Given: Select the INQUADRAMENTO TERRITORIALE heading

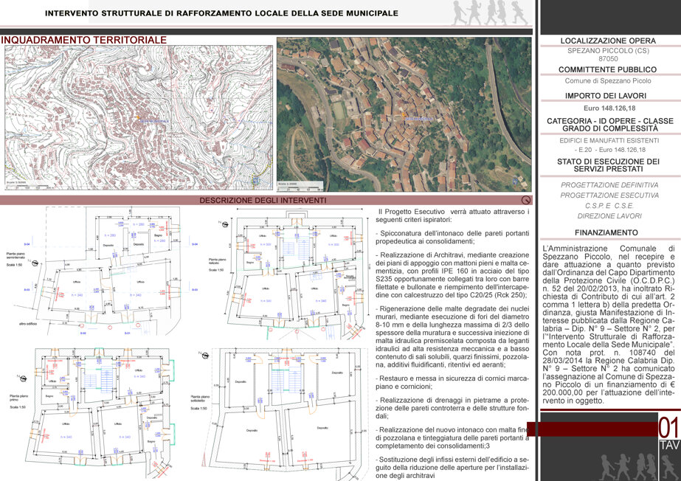Looking at the screenshot, I should [84, 40].
